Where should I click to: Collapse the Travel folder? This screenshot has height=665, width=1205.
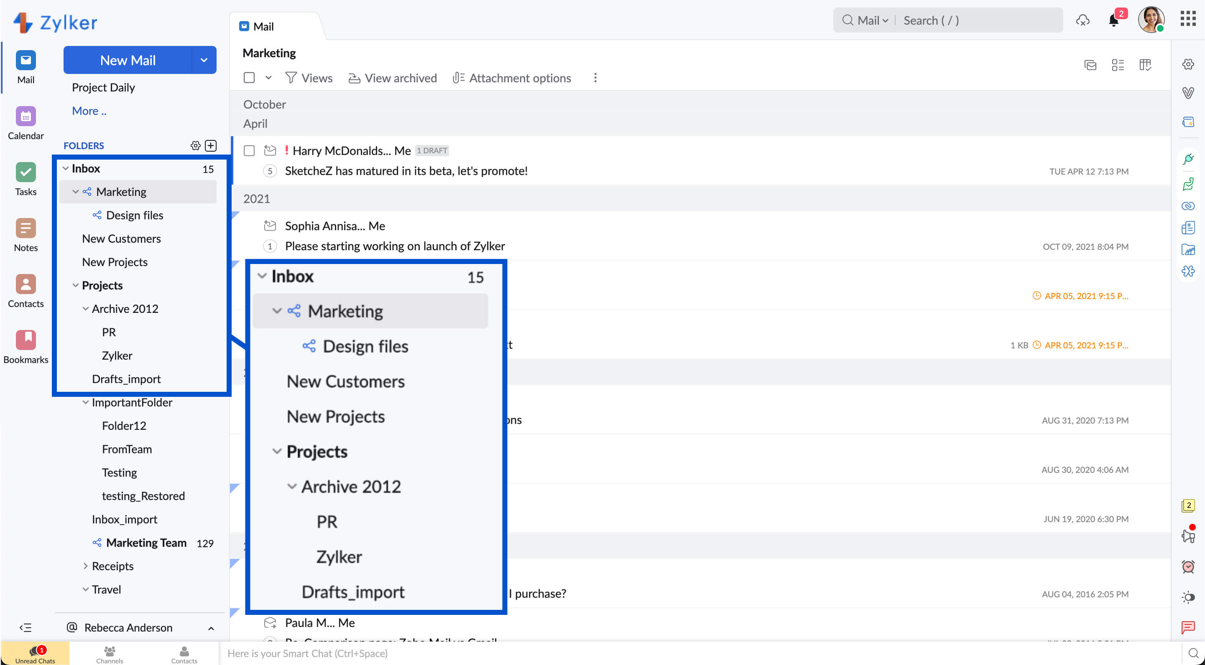click(x=85, y=589)
